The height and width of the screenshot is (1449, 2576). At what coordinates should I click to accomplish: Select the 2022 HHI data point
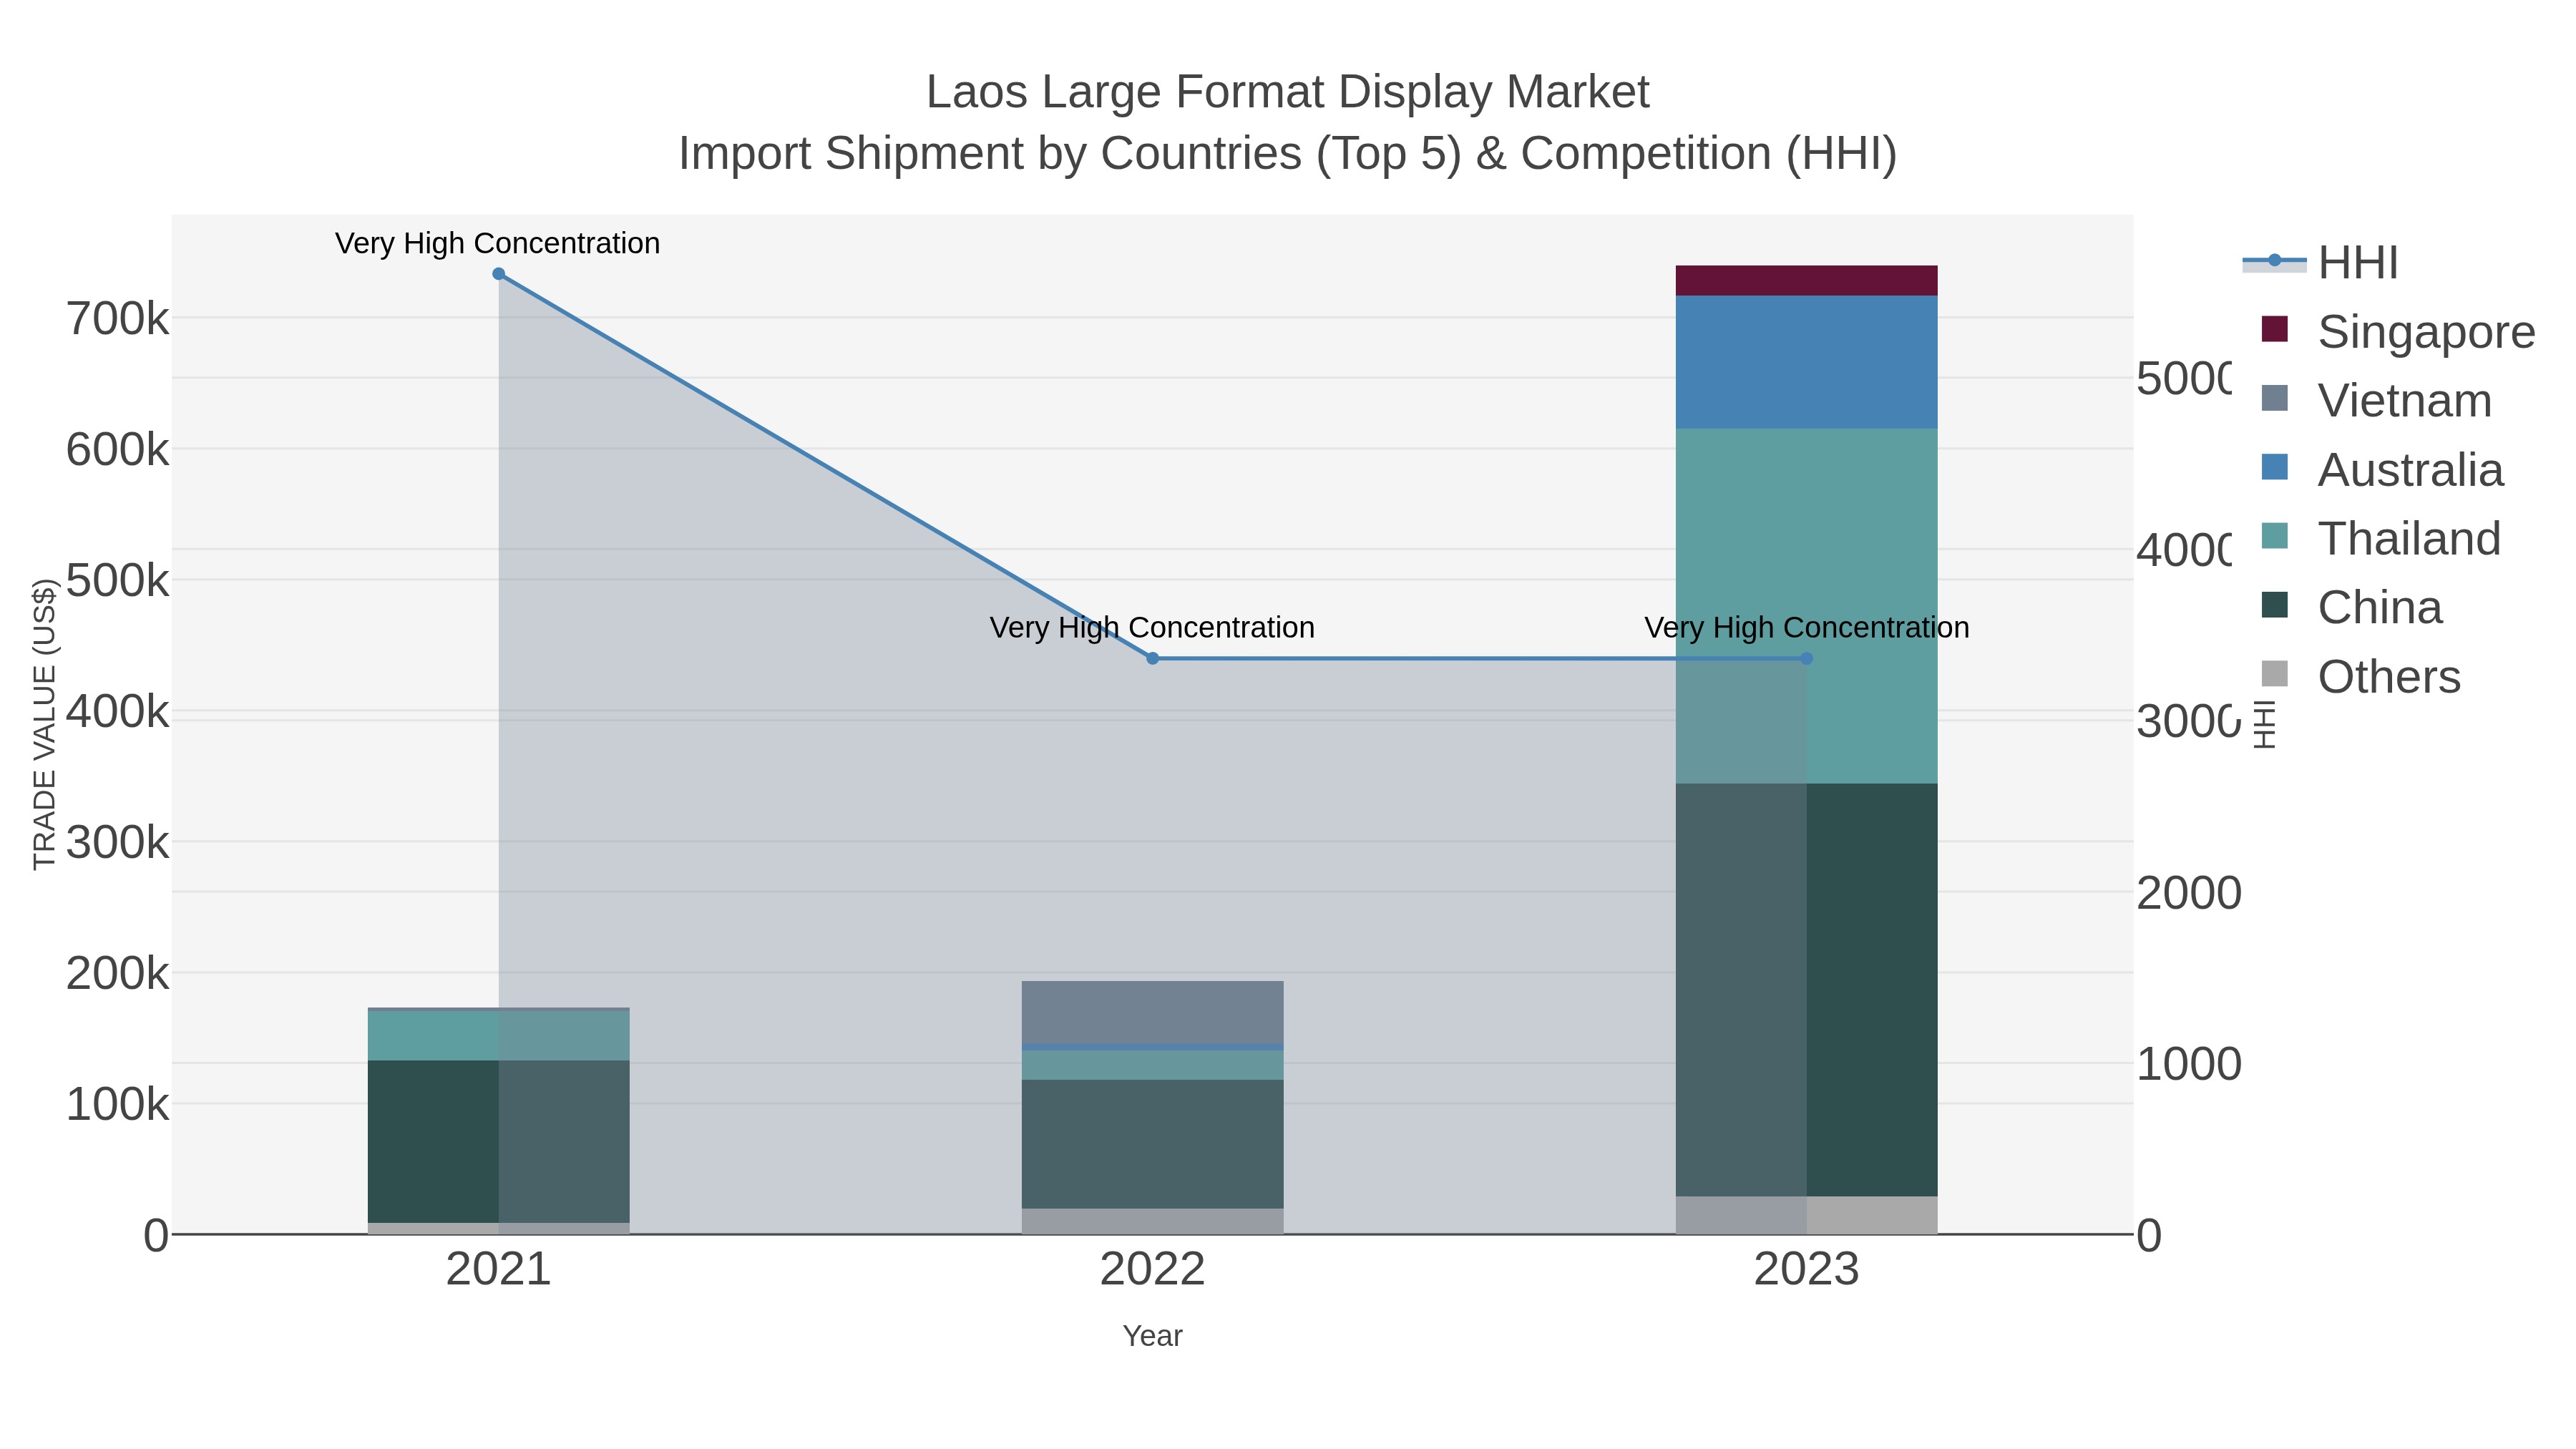click(1153, 658)
